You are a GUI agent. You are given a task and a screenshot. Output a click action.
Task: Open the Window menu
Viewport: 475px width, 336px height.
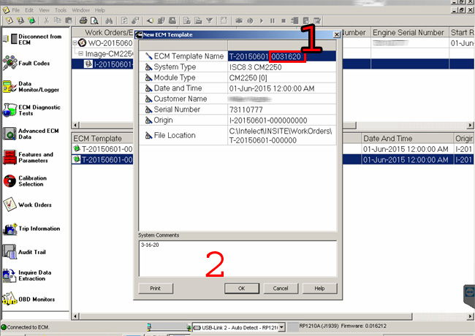pos(80,10)
